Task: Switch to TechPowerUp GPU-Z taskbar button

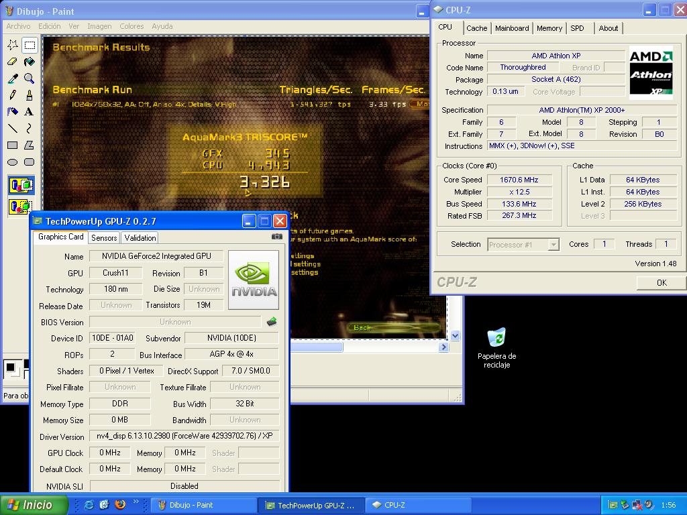Action: (311, 505)
